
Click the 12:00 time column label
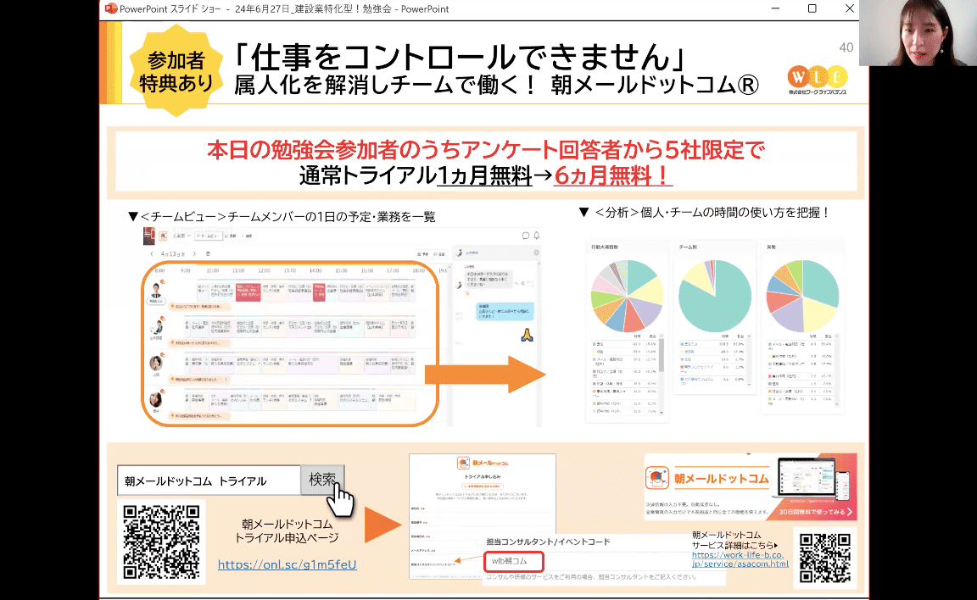[x=264, y=270]
